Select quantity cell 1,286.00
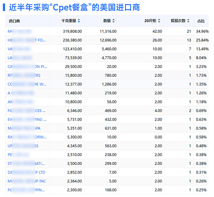214x197 pixels. pos(109,84)
